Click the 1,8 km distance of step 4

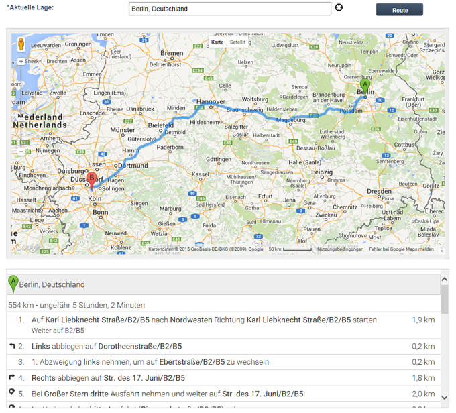[423, 378]
